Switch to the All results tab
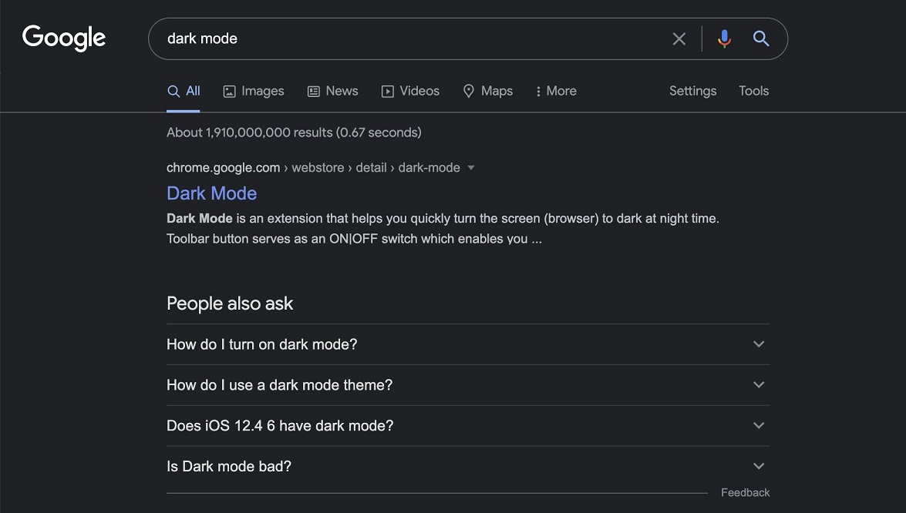 pos(184,90)
